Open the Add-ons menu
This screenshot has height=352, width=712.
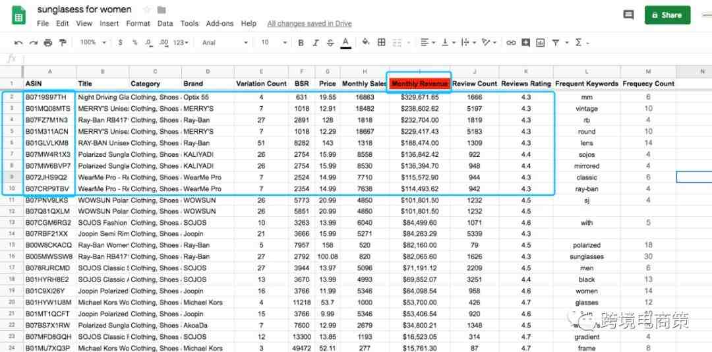click(220, 24)
